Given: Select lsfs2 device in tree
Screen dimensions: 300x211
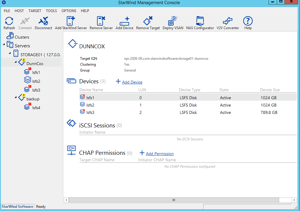Looking at the screenshot, I should pyautogui.click(x=36, y=81).
